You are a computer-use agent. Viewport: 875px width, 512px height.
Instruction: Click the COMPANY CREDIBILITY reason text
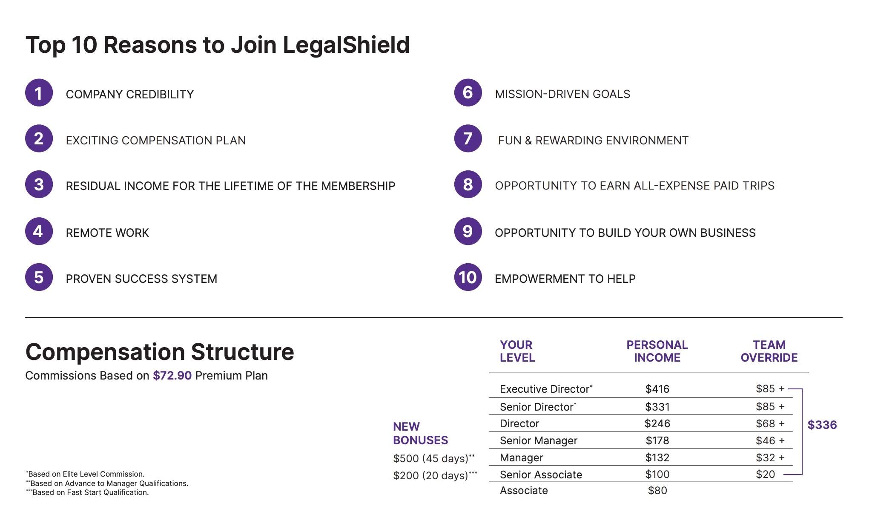[130, 95]
